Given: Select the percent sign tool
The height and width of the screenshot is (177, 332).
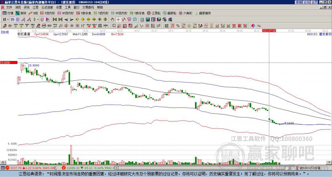Looking at the screenshot, I should pyautogui.click(x=178, y=26).
